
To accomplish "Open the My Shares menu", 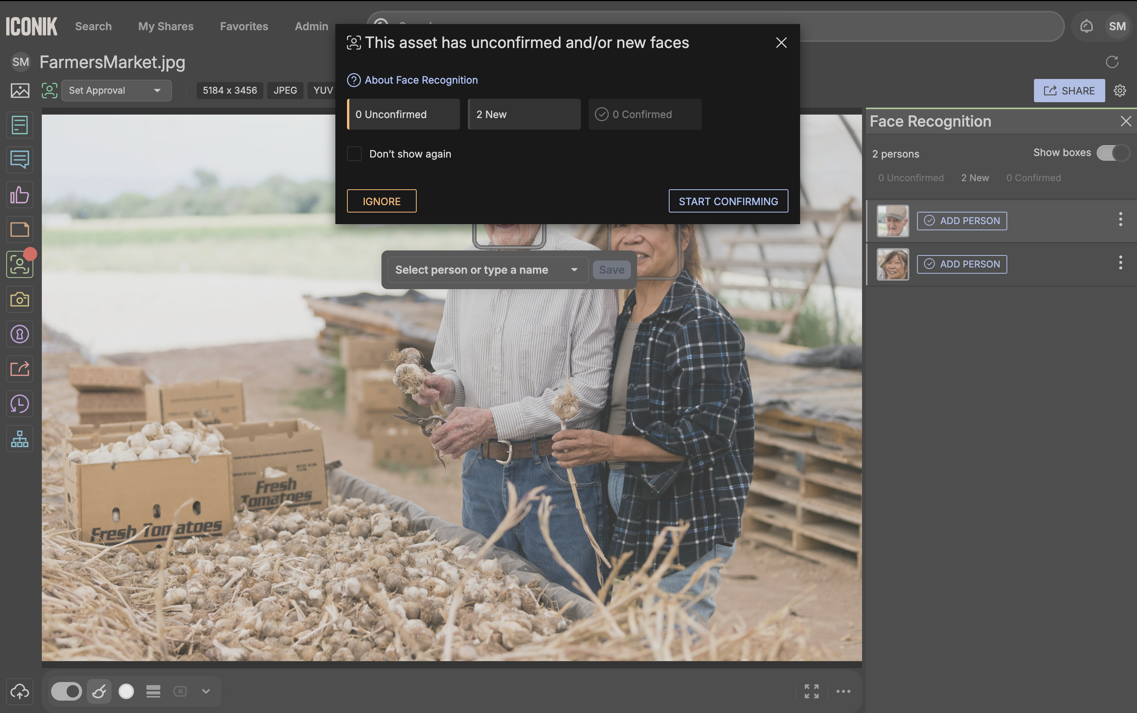I will pos(166,26).
